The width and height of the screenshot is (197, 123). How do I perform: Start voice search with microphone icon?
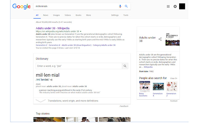coord(120,6)
